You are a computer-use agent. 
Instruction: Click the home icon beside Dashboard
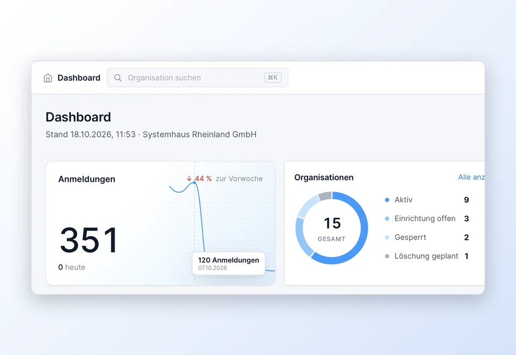[48, 78]
